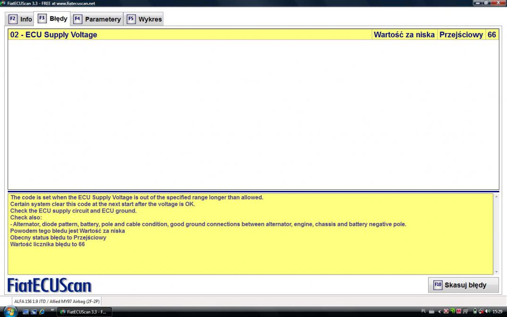
Task: Click the line 'Obecny status błędu to Przejściowy'
Action: [x=58, y=238]
